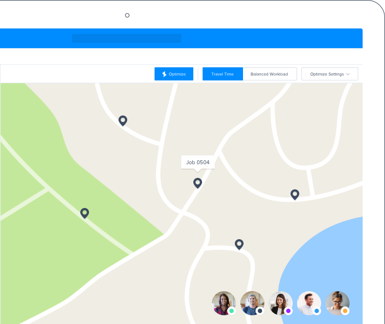Select the map pin nearest the Optimize button

pos(123,120)
